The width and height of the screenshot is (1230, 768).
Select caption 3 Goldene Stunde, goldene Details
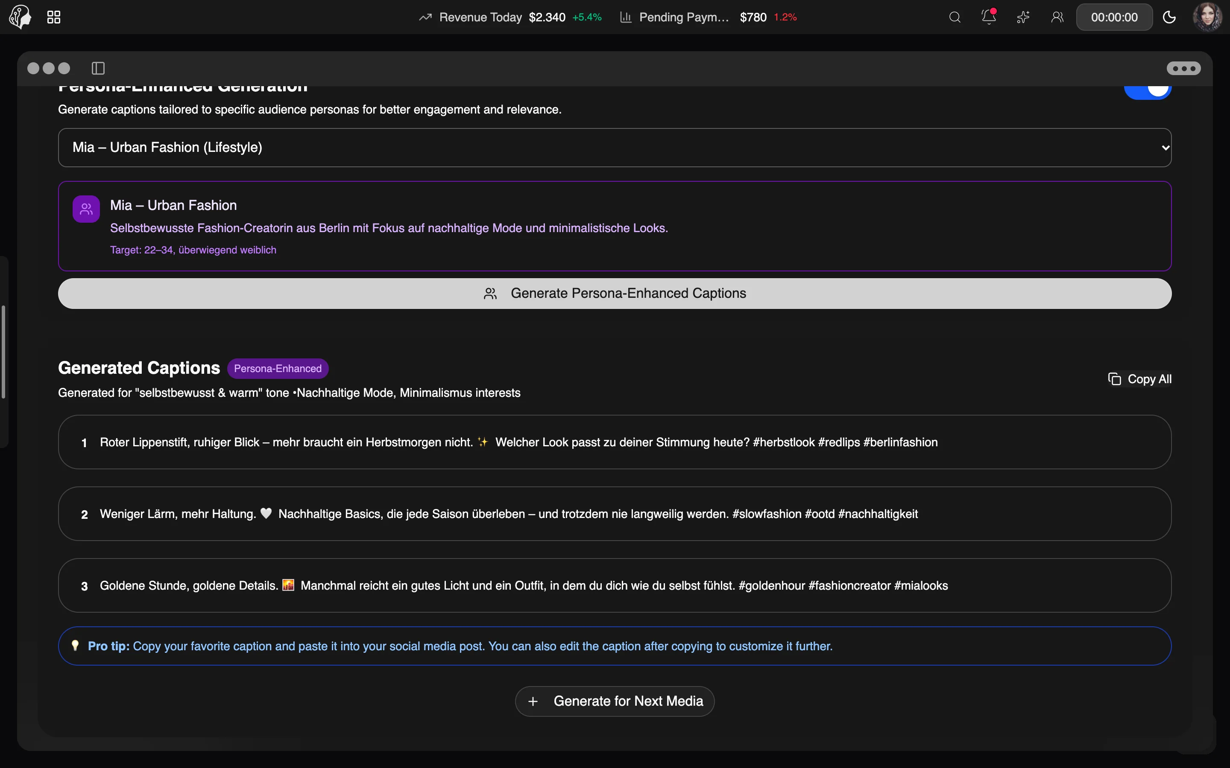click(615, 585)
